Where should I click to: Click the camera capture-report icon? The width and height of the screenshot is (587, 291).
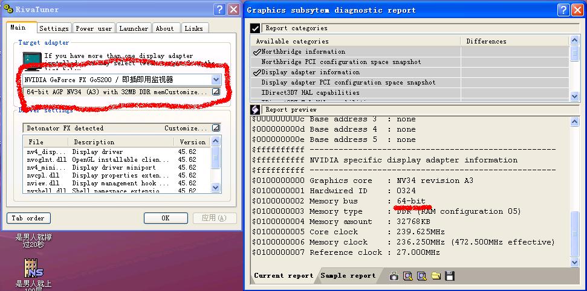tap(394, 276)
